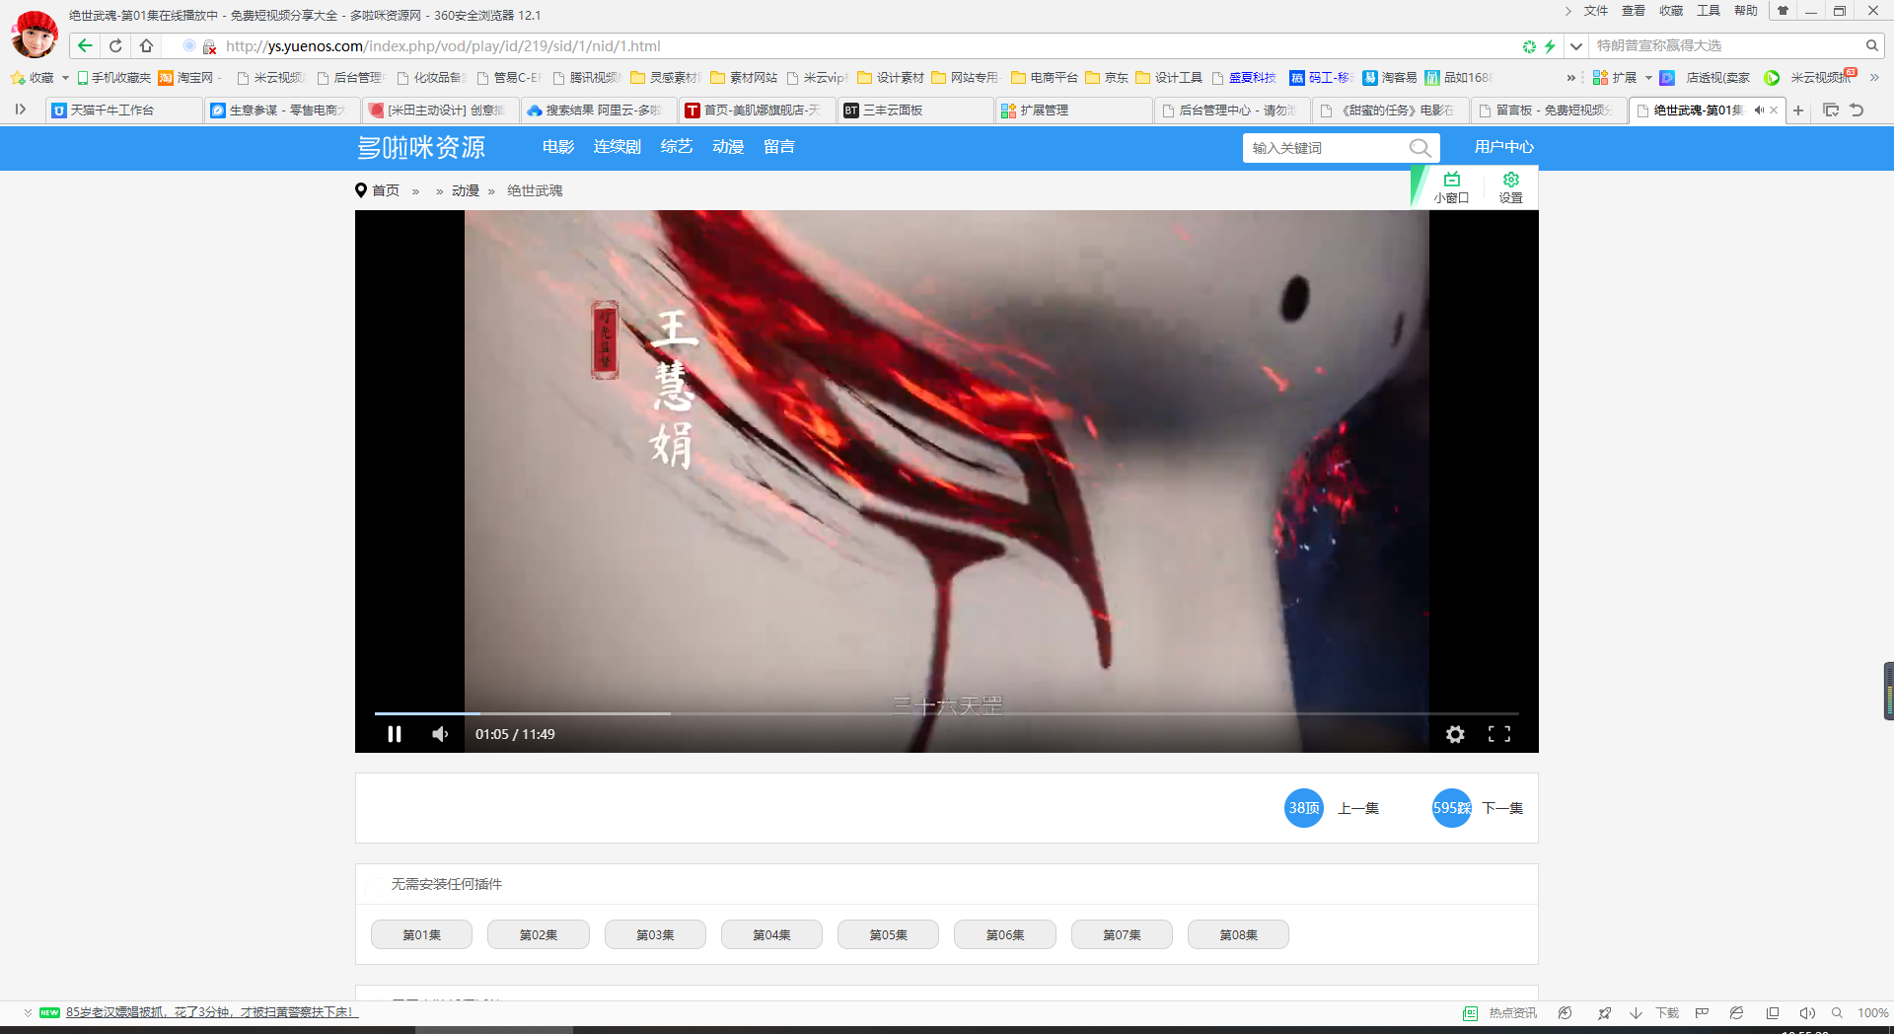The width and height of the screenshot is (1894, 1034).
Task: Open the 素材网站 bookmark folder
Action: tap(744, 78)
